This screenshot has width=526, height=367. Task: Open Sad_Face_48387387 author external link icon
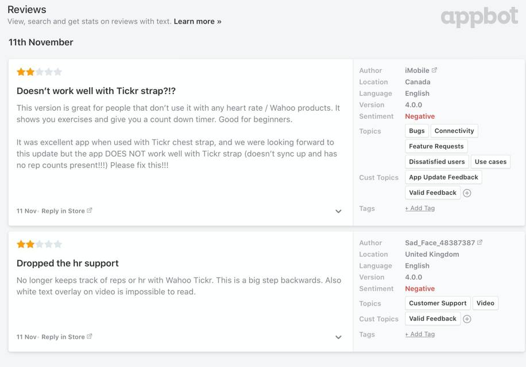480,243
